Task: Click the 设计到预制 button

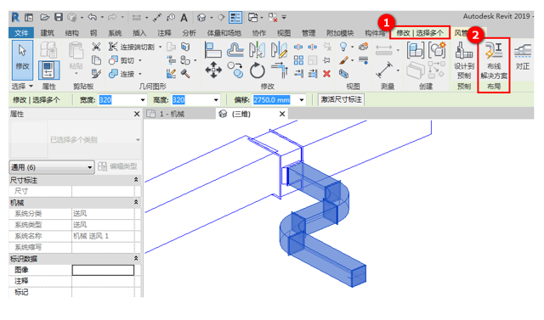Action: click(x=464, y=60)
